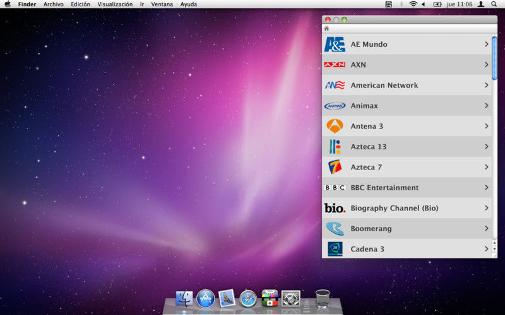
Task: Pick the Azteca 13 label
Action: coord(368,147)
